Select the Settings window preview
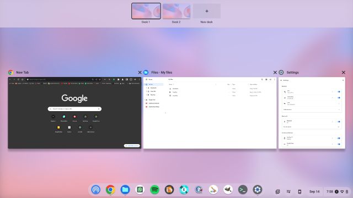 [x=312, y=113]
